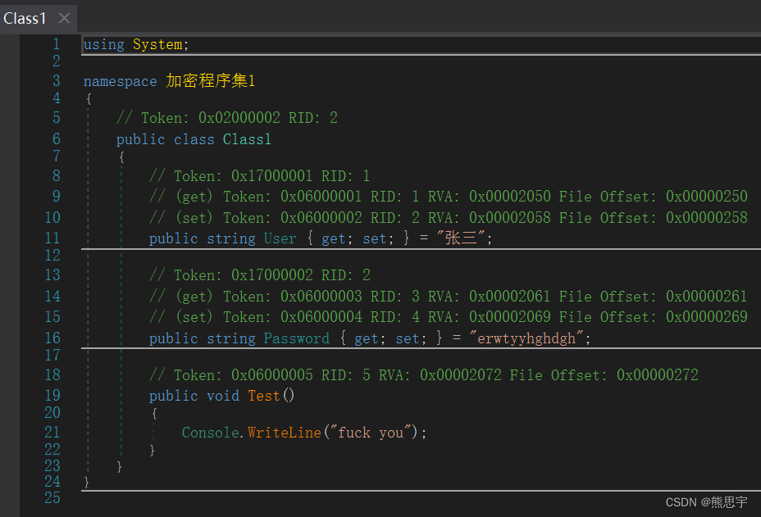Close the Class1 tab
The height and width of the screenshot is (517, 761).
(x=64, y=18)
